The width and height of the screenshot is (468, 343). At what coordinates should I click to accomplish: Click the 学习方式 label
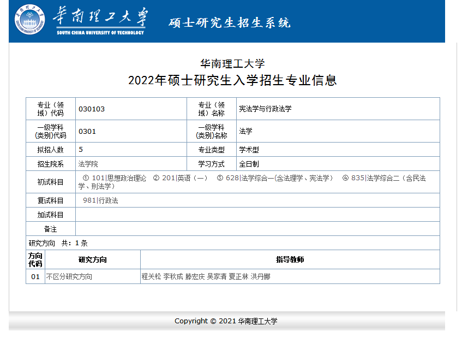click(x=211, y=164)
